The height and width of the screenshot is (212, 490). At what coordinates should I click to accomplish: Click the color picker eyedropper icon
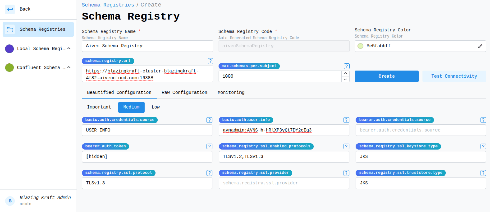coord(480,46)
